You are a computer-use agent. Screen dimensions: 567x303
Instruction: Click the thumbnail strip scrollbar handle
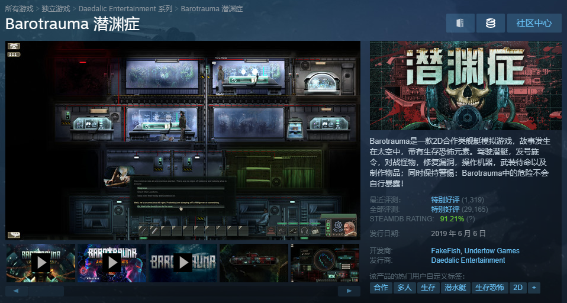(46, 291)
